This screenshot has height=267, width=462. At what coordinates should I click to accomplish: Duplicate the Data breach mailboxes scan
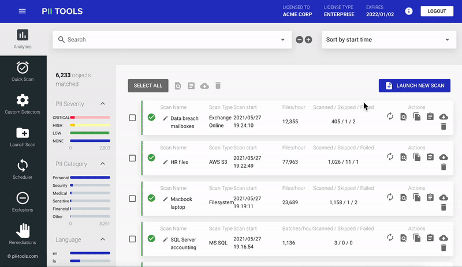point(417,116)
